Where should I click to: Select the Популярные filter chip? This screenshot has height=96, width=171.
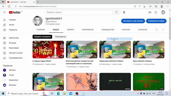[x=60, y=37]
